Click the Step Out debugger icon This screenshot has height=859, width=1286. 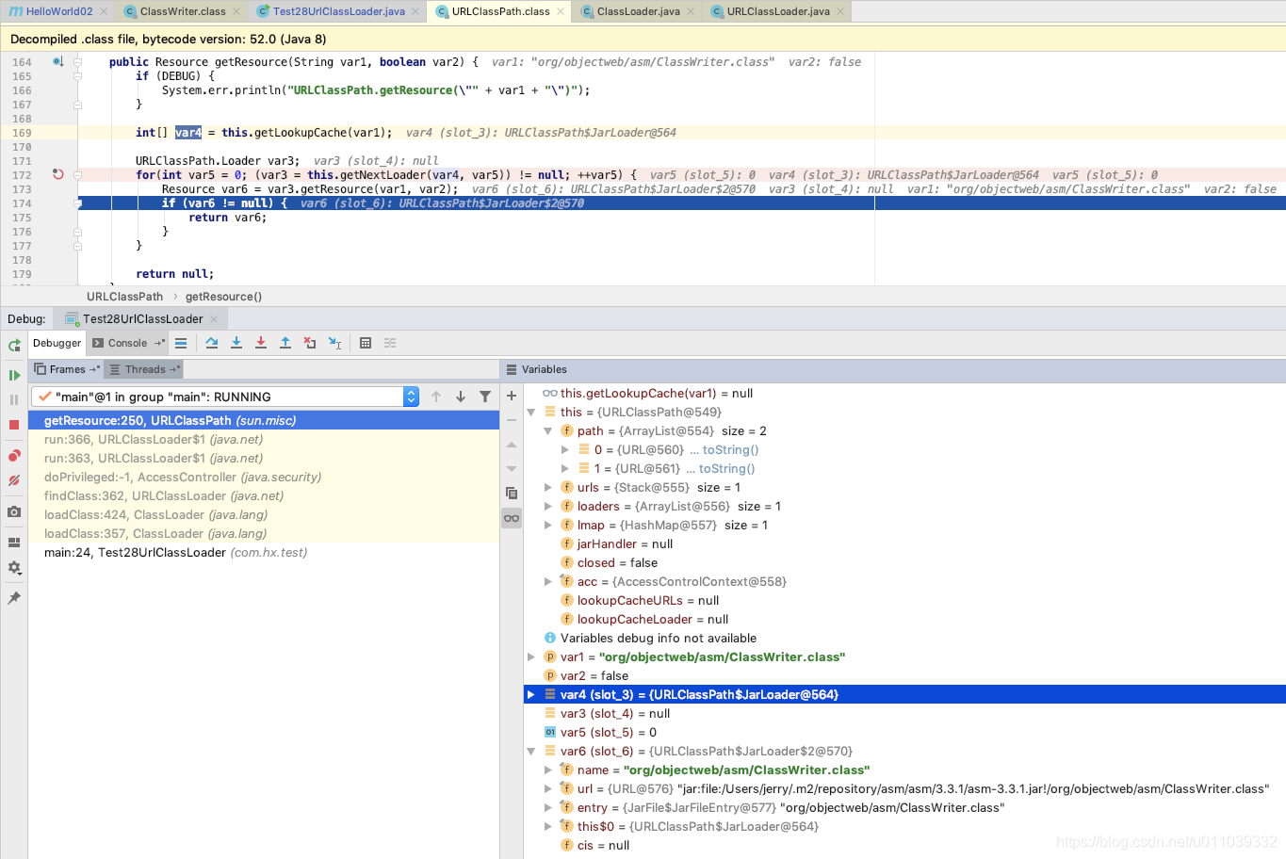click(x=285, y=343)
